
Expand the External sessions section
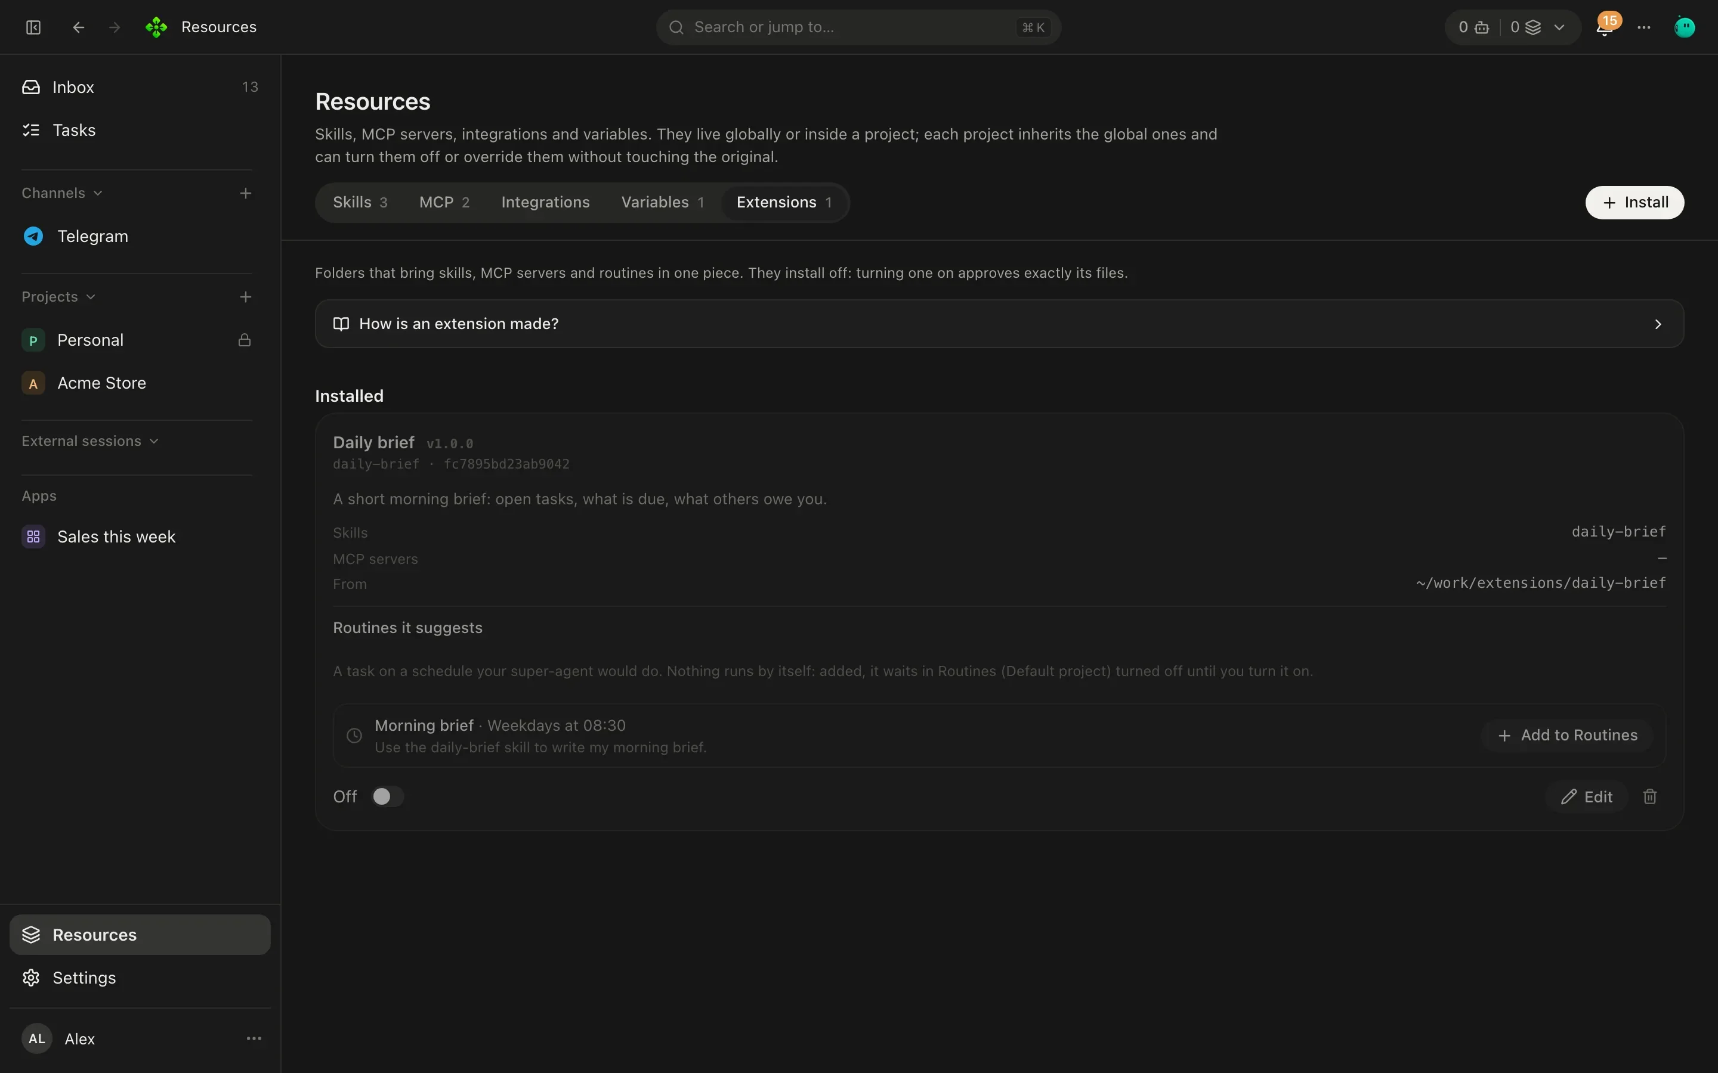(90, 441)
